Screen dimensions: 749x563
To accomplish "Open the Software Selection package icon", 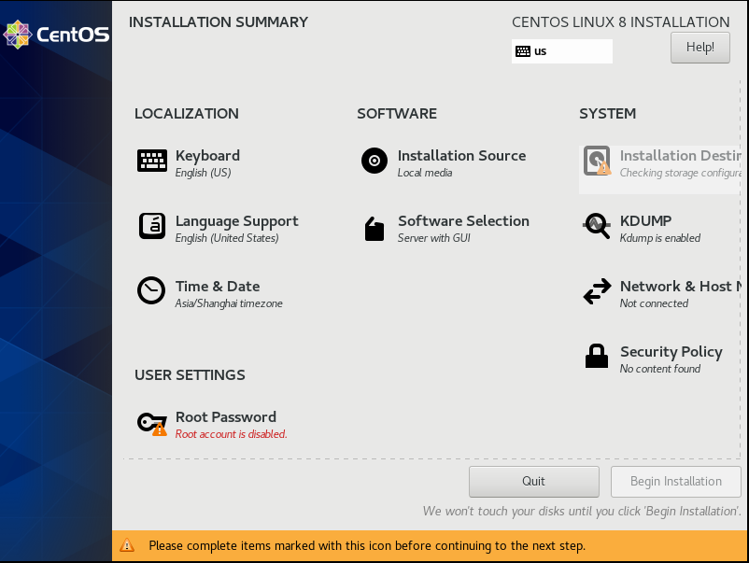I will 374,229.
